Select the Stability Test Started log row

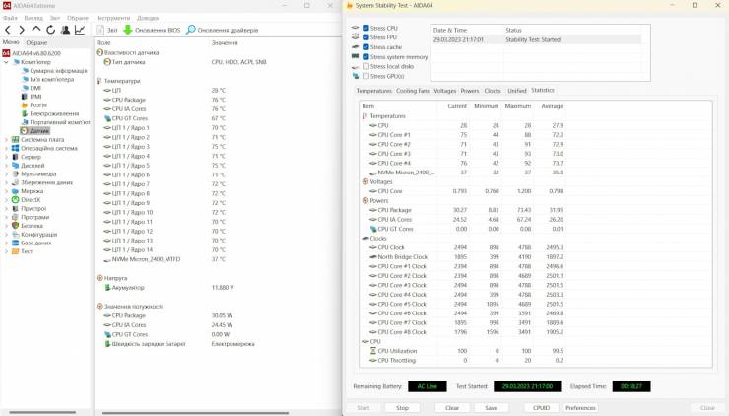pyautogui.click(x=537, y=40)
